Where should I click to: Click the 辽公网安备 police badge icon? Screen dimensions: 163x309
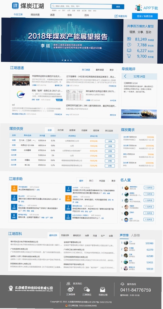pos(66,305)
